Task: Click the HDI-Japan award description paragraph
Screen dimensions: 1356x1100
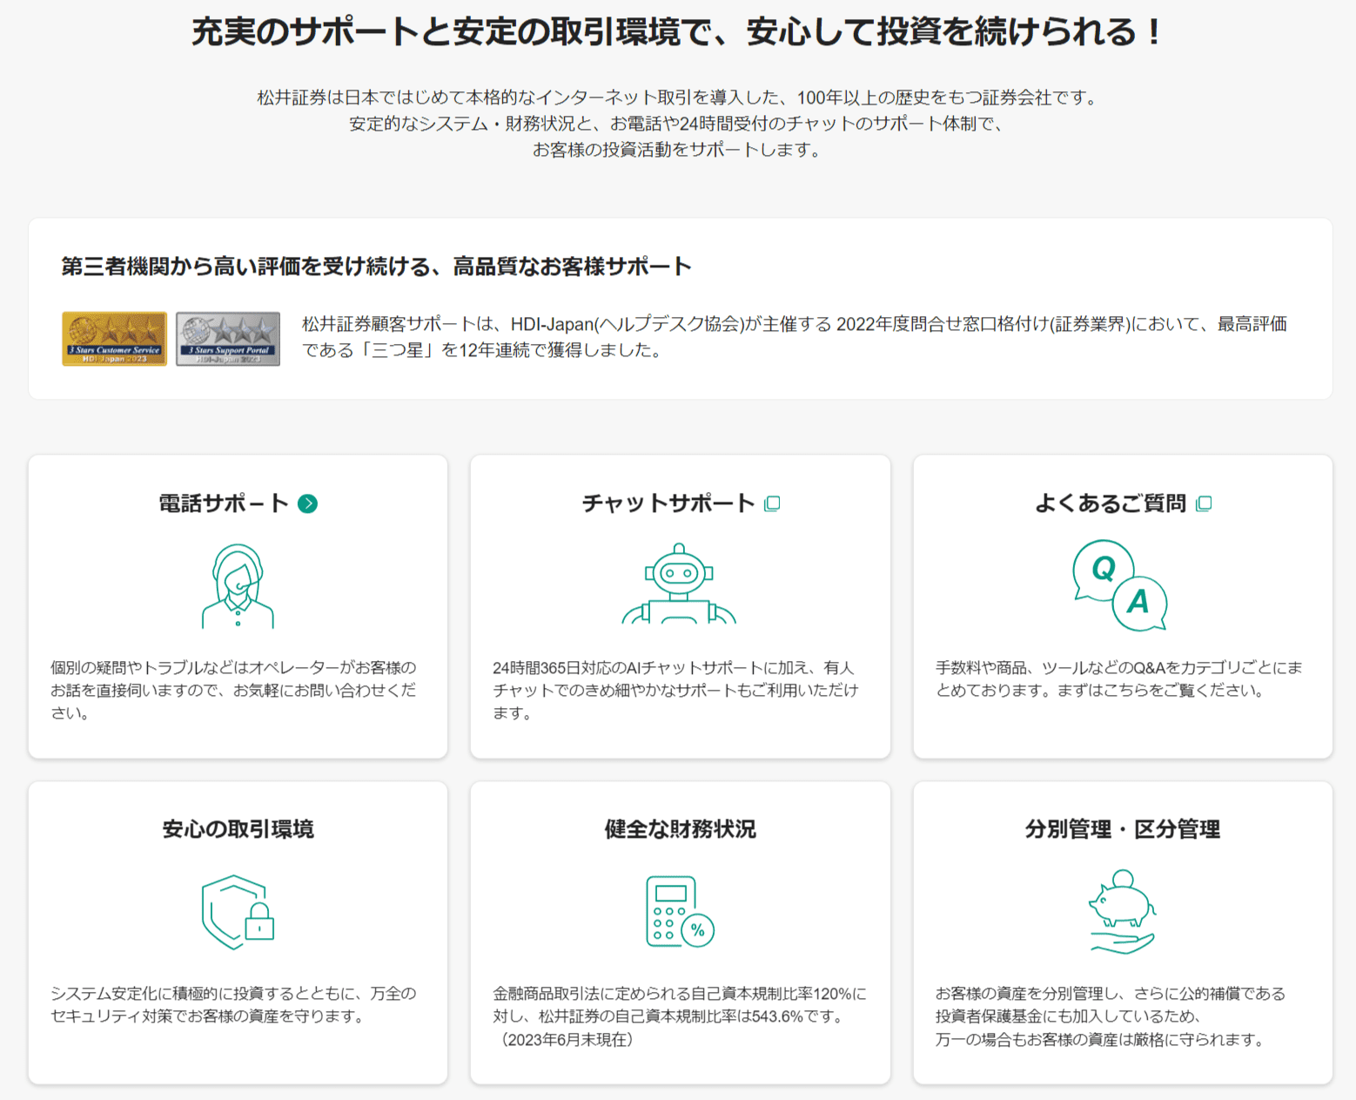Action: 795,337
